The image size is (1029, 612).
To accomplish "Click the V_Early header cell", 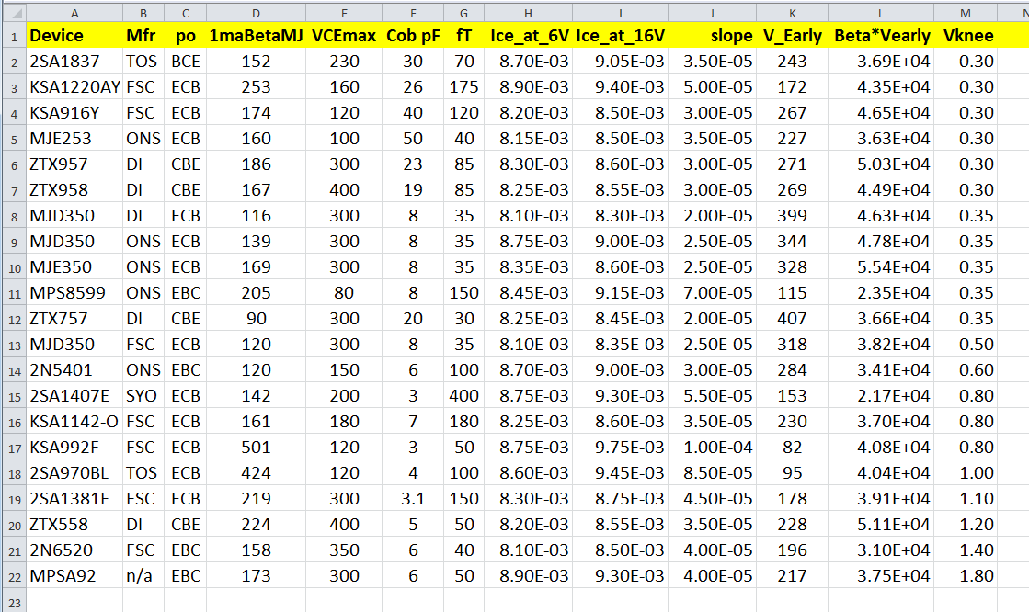I will [x=792, y=36].
